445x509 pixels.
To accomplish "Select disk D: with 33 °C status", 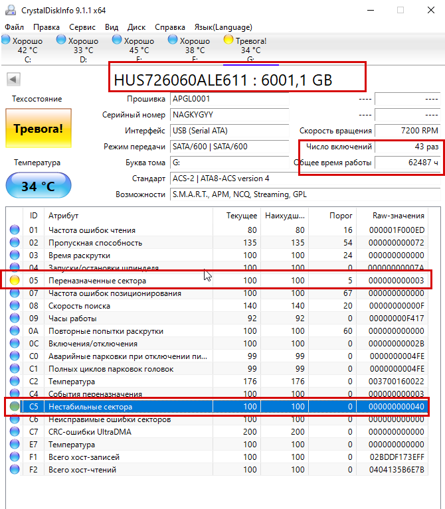I will pyautogui.click(x=78, y=49).
